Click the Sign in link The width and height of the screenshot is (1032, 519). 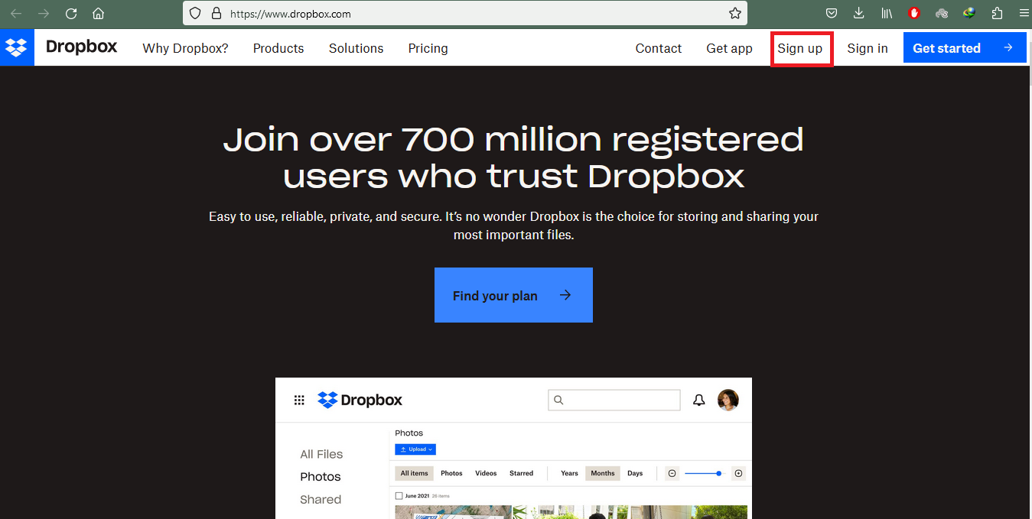click(868, 48)
